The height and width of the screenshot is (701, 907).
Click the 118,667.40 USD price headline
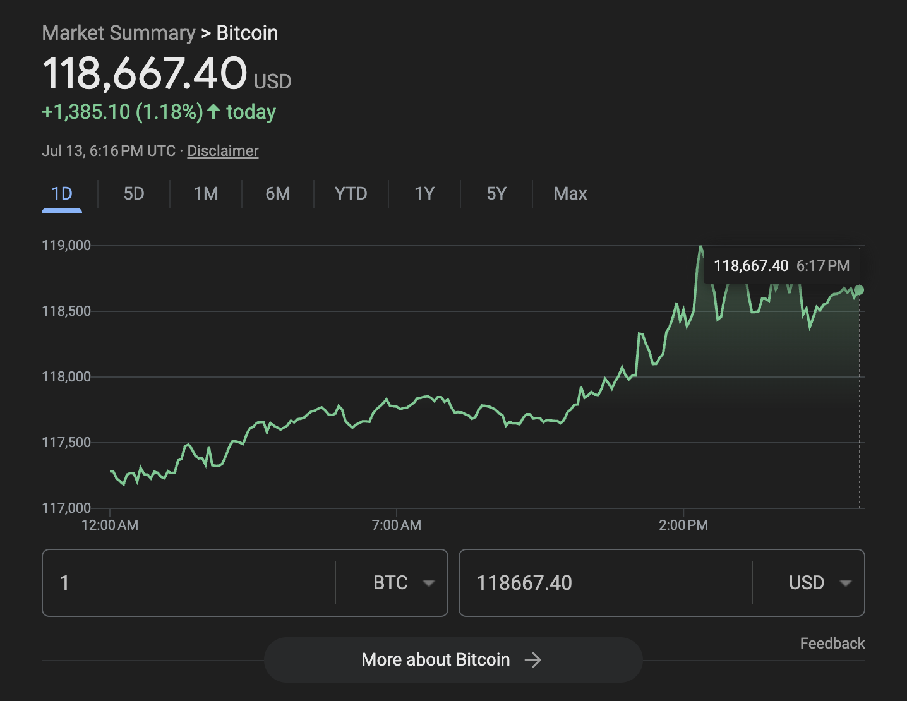(x=167, y=74)
